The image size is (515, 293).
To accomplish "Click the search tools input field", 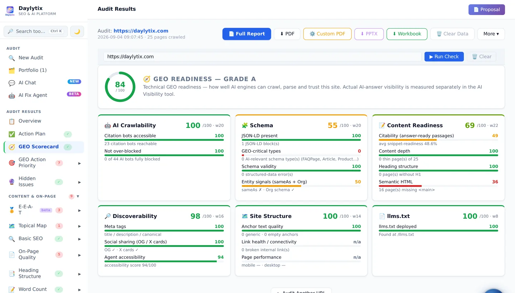I will click(x=36, y=31).
